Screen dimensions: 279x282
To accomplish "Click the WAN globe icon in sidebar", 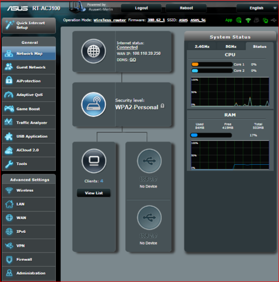I will click(9, 218).
